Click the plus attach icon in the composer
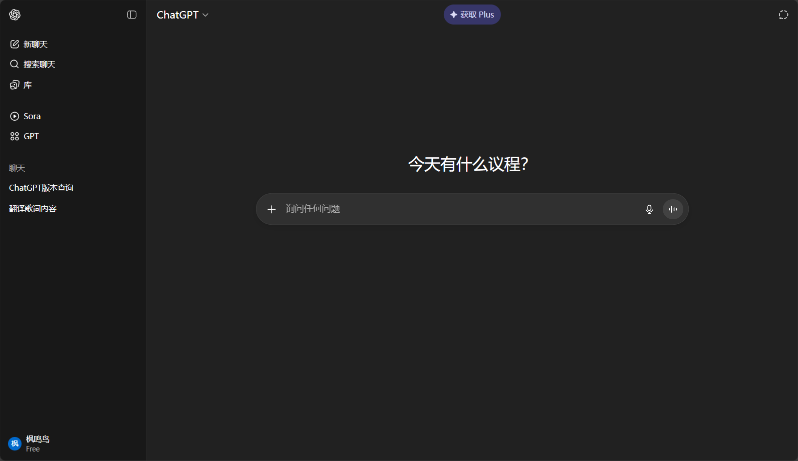The image size is (798, 461). pos(272,209)
